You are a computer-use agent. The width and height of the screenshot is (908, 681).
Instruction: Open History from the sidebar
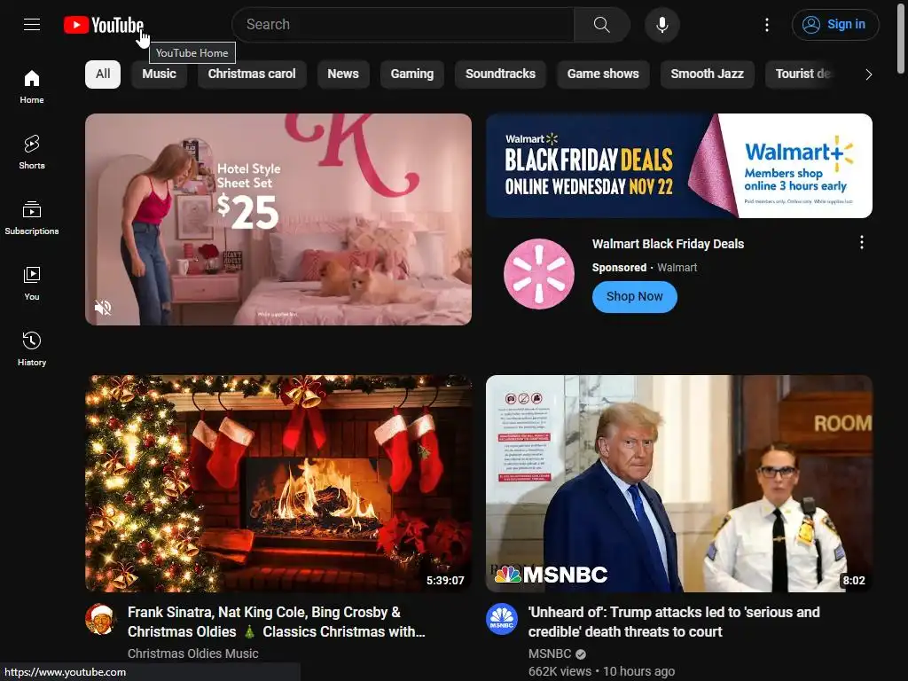(32, 348)
